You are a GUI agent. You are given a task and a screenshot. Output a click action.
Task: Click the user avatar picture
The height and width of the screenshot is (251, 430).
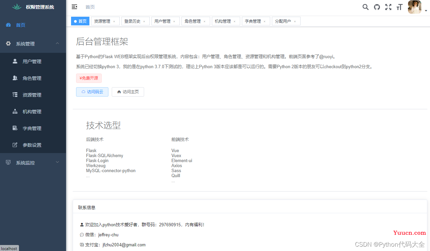415,7
